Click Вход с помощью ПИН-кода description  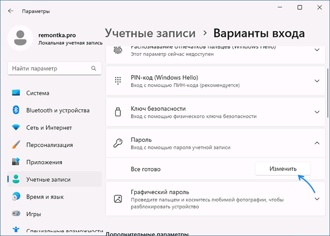[x=185, y=85]
